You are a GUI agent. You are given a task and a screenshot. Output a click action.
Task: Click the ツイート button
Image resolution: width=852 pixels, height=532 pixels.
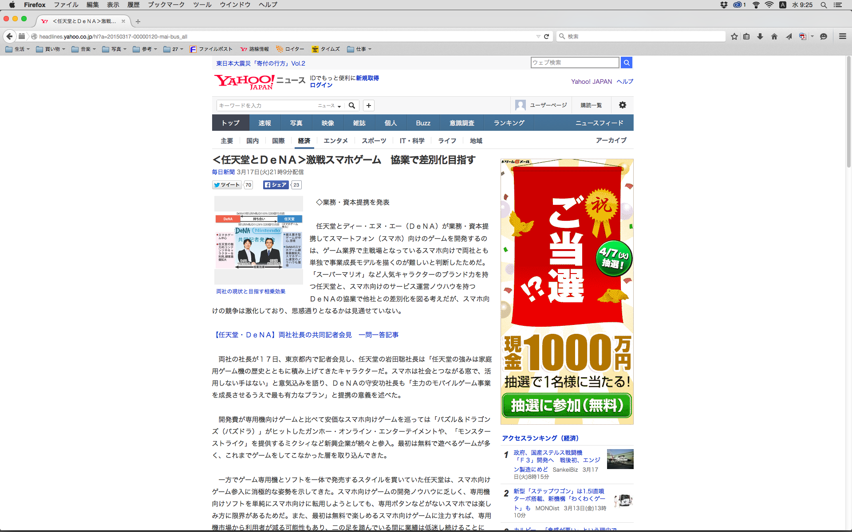pos(227,185)
